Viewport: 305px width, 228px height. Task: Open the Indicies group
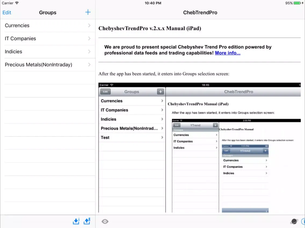[x=48, y=52]
